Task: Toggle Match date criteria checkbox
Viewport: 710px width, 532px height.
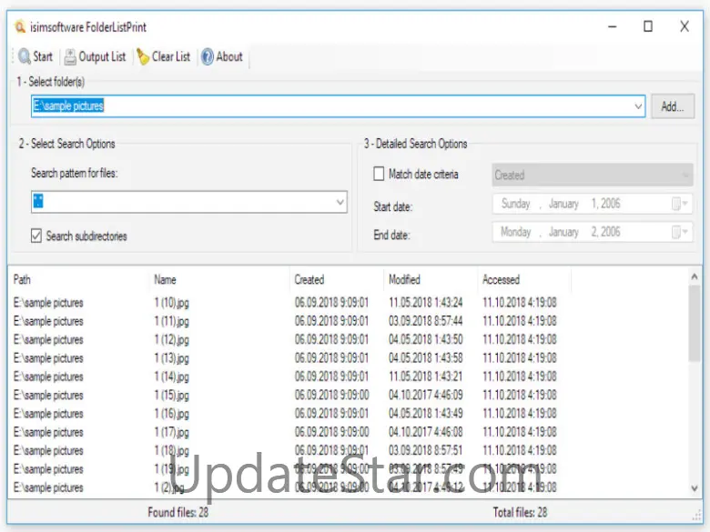Action: click(379, 174)
